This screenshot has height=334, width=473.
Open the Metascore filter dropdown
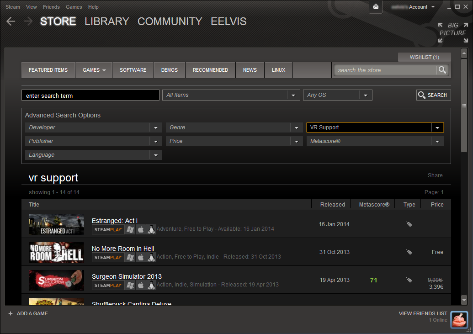coord(375,141)
